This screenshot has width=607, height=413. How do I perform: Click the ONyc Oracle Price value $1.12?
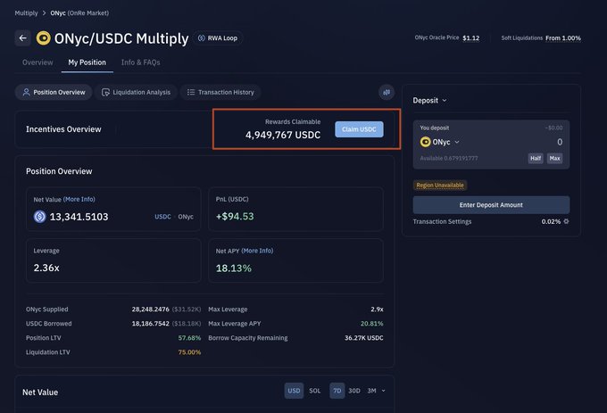pos(470,37)
